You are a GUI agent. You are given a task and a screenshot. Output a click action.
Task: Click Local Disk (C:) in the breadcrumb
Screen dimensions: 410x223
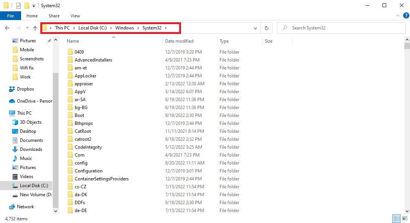coord(92,28)
